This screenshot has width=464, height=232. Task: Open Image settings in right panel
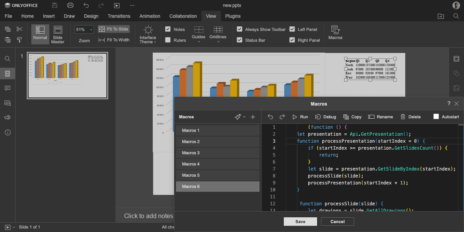tap(456, 88)
